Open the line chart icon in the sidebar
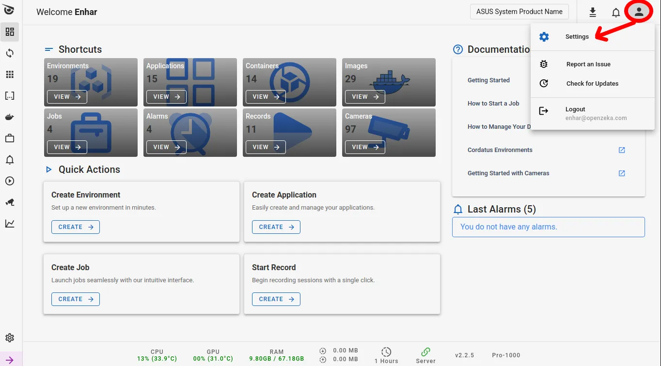Viewport: 661px width, 366px height. (x=10, y=224)
